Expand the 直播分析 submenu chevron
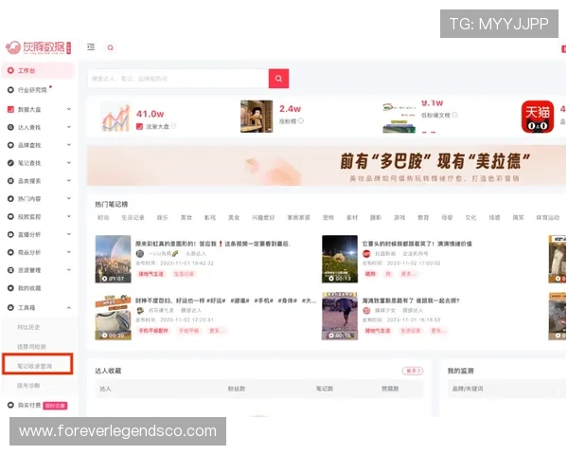Screen dimensions: 568x455 69,234
